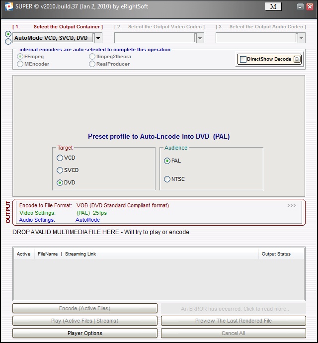Select the lower empty radio button left of container
The image size is (318, 343).
(x=8, y=41)
